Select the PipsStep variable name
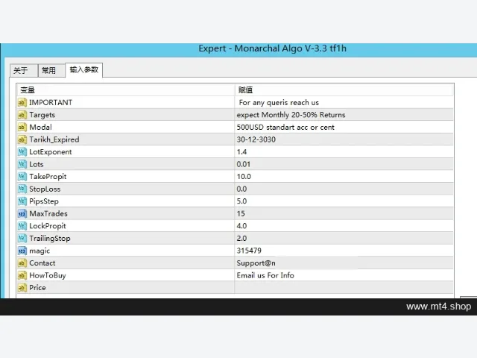 pos(44,201)
